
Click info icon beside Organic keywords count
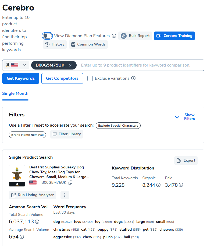(158, 185)
